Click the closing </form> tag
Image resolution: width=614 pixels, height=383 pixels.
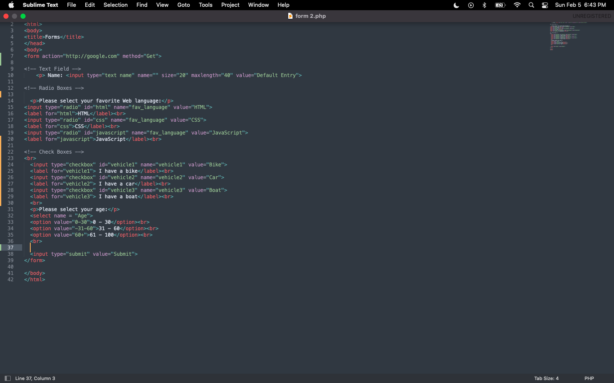pyautogui.click(x=35, y=260)
